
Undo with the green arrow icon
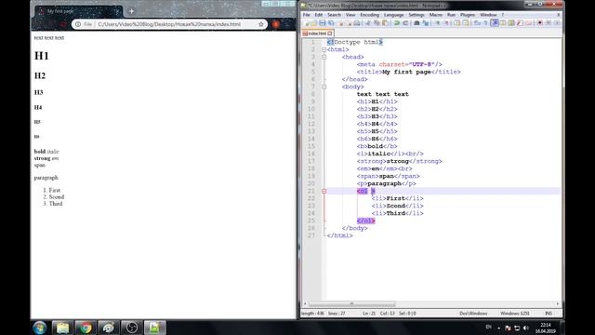point(397,23)
